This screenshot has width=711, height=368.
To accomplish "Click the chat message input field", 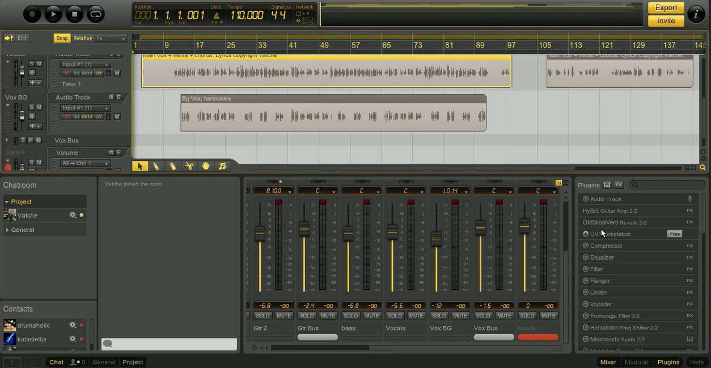I will pyautogui.click(x=170, y=344).
